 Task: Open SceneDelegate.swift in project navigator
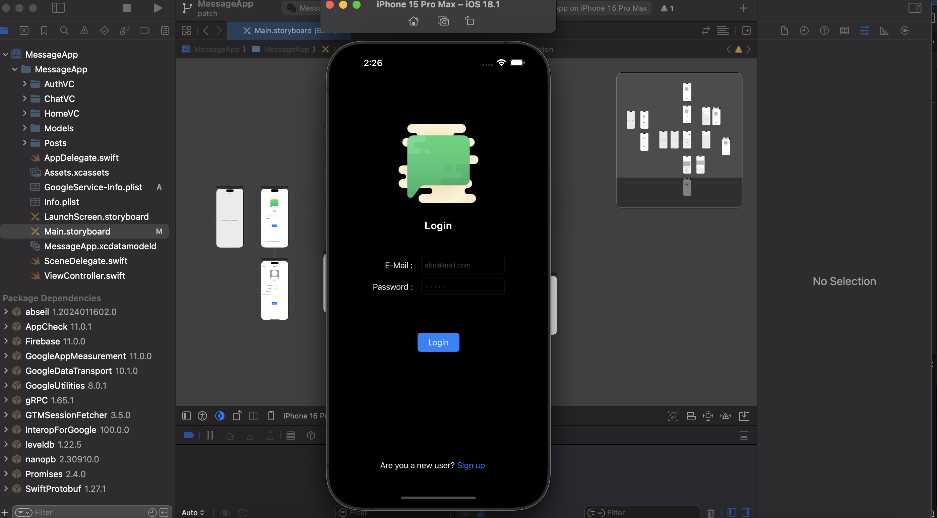point(86,261)
